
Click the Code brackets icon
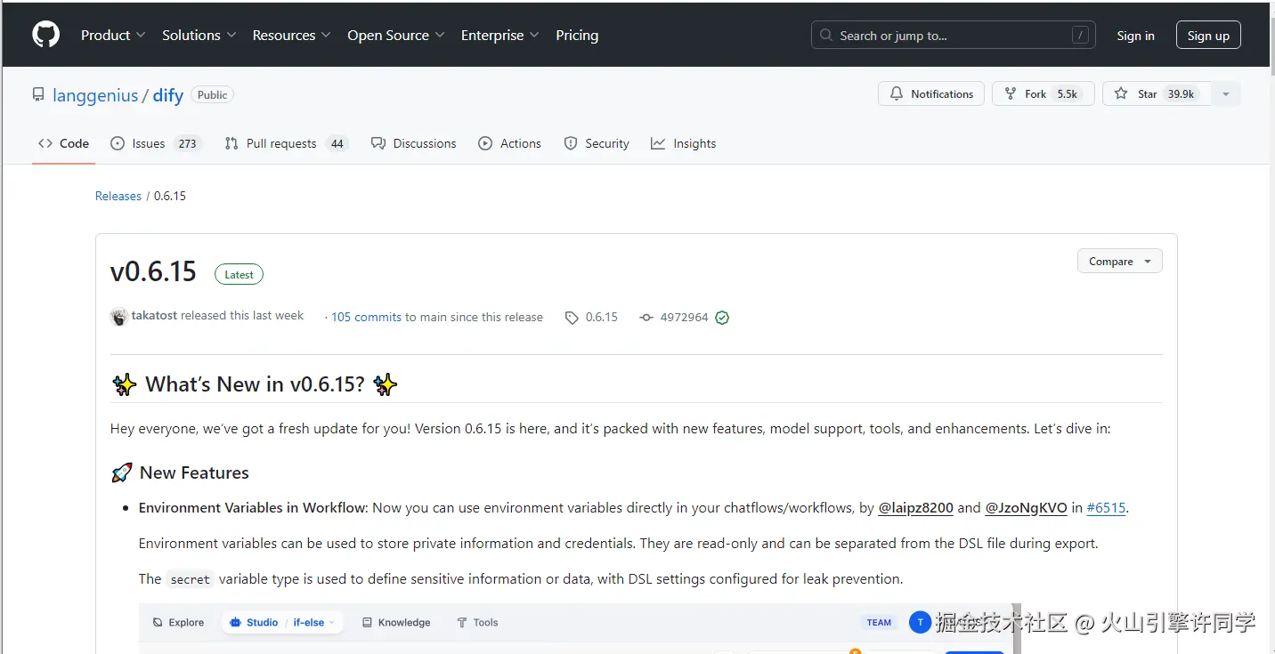45,143
